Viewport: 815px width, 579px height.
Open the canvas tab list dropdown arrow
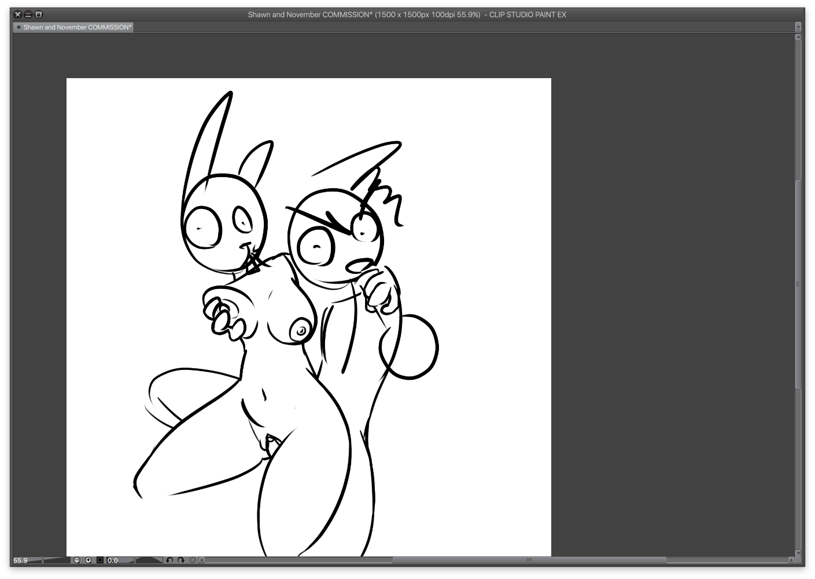[x=798, y=27]
